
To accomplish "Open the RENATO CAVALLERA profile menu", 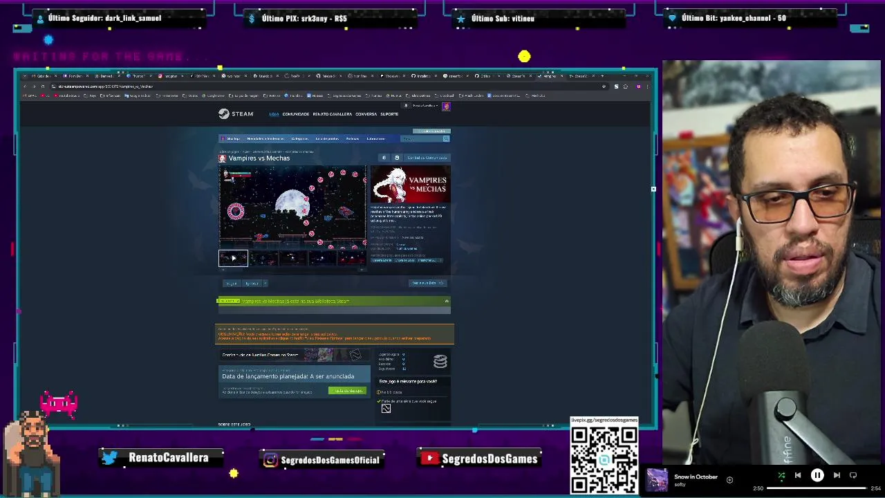I will [x=332, y=114].
